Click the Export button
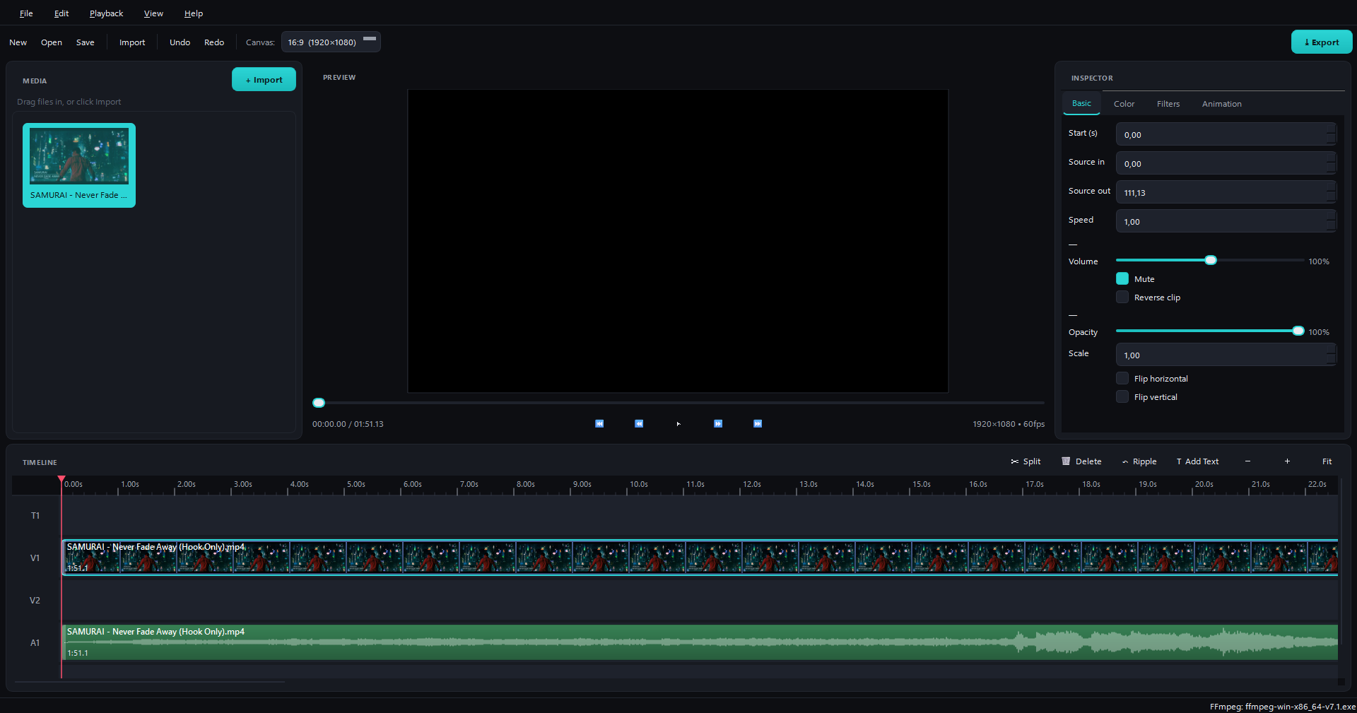Viewport: 1357px width, 713px height. [1322, 42]
